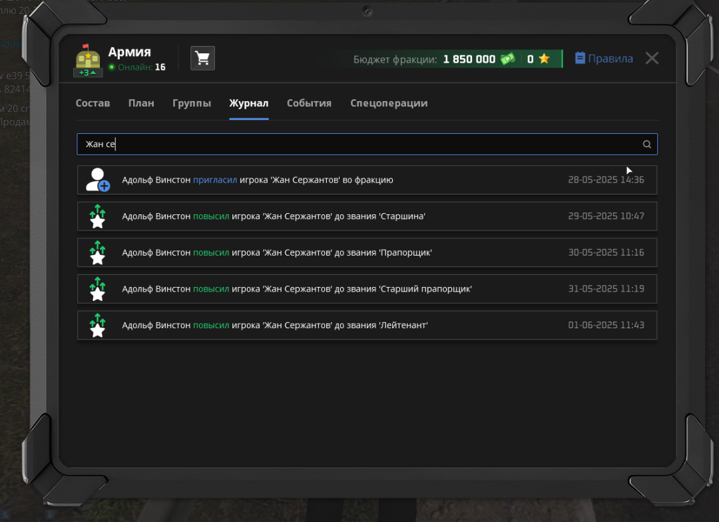This screenshot has width=719, height=522.
Task: Click 'повысил' in the Прапорщик row
Action: coord(211,252)
